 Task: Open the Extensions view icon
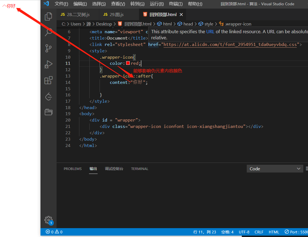click(48, 80)
